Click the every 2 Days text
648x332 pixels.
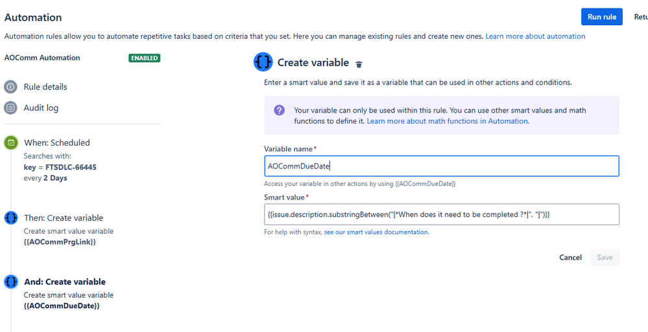click(x=45, y=178)
